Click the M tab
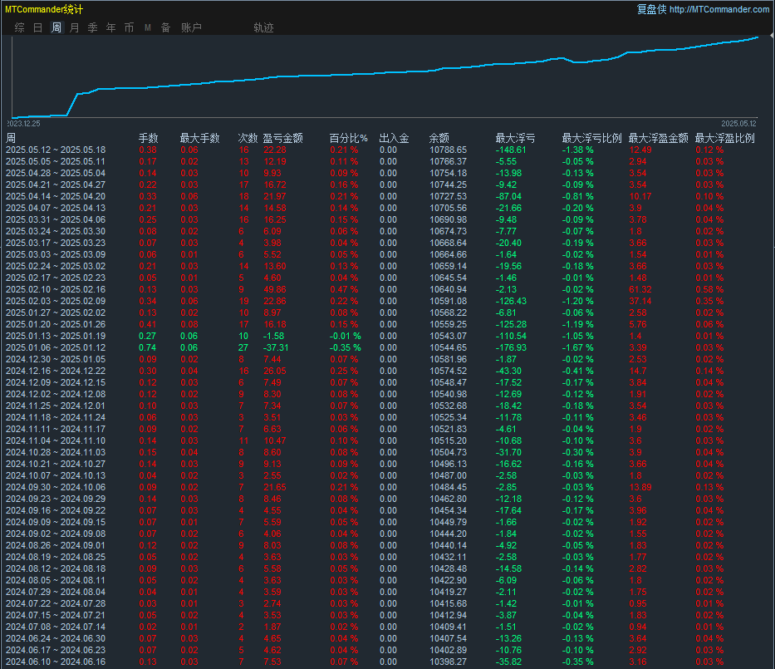The height and width of the screenshot is (669, 775). click(147, 27)
